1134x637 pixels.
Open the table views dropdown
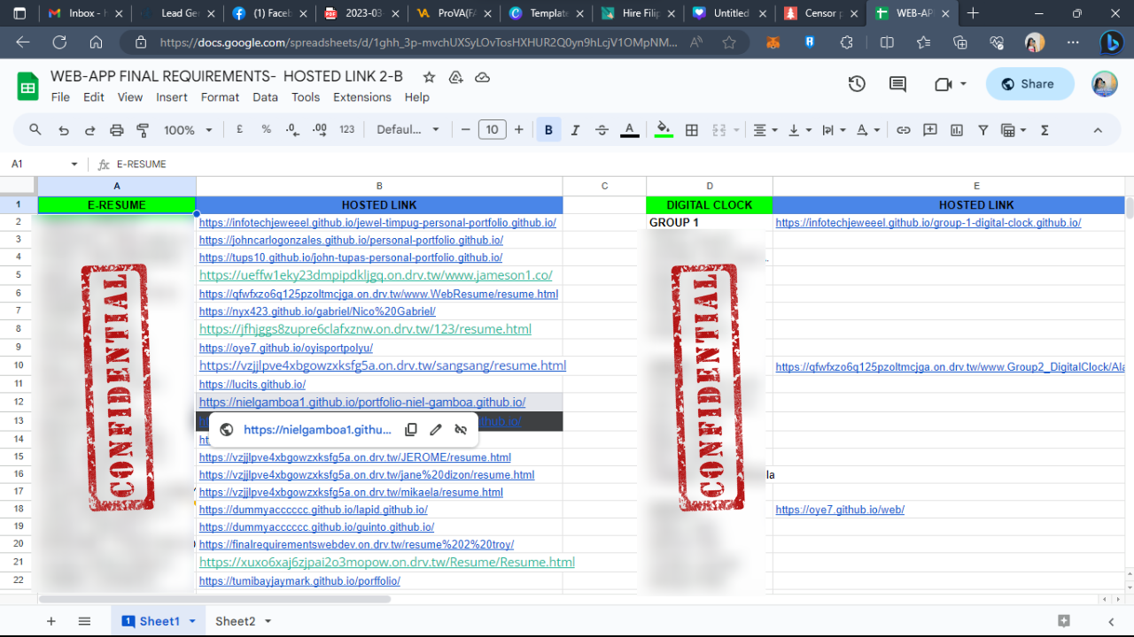pyautogui.click(x=1013, y=130)
